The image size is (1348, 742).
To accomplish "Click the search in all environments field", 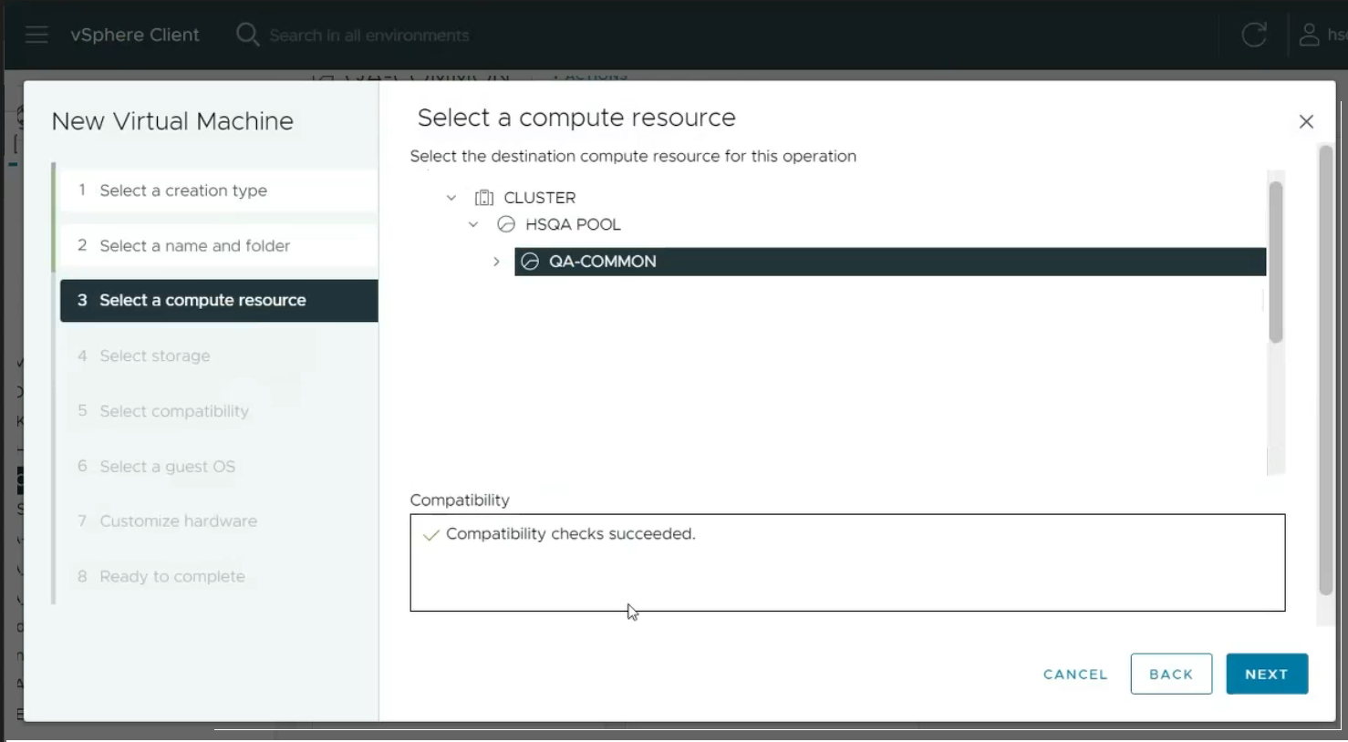I will pyautogui.click(x=369, y=36).
